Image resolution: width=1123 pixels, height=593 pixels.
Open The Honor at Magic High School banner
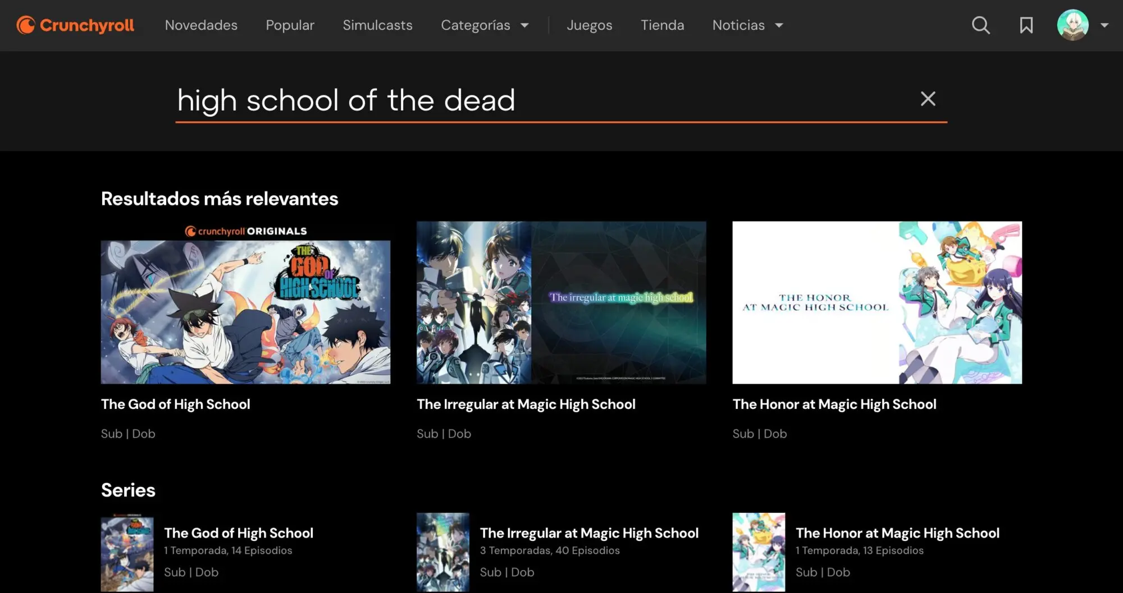[877, 303]
